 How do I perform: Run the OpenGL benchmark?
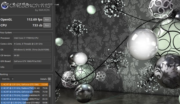click(47, 20)
